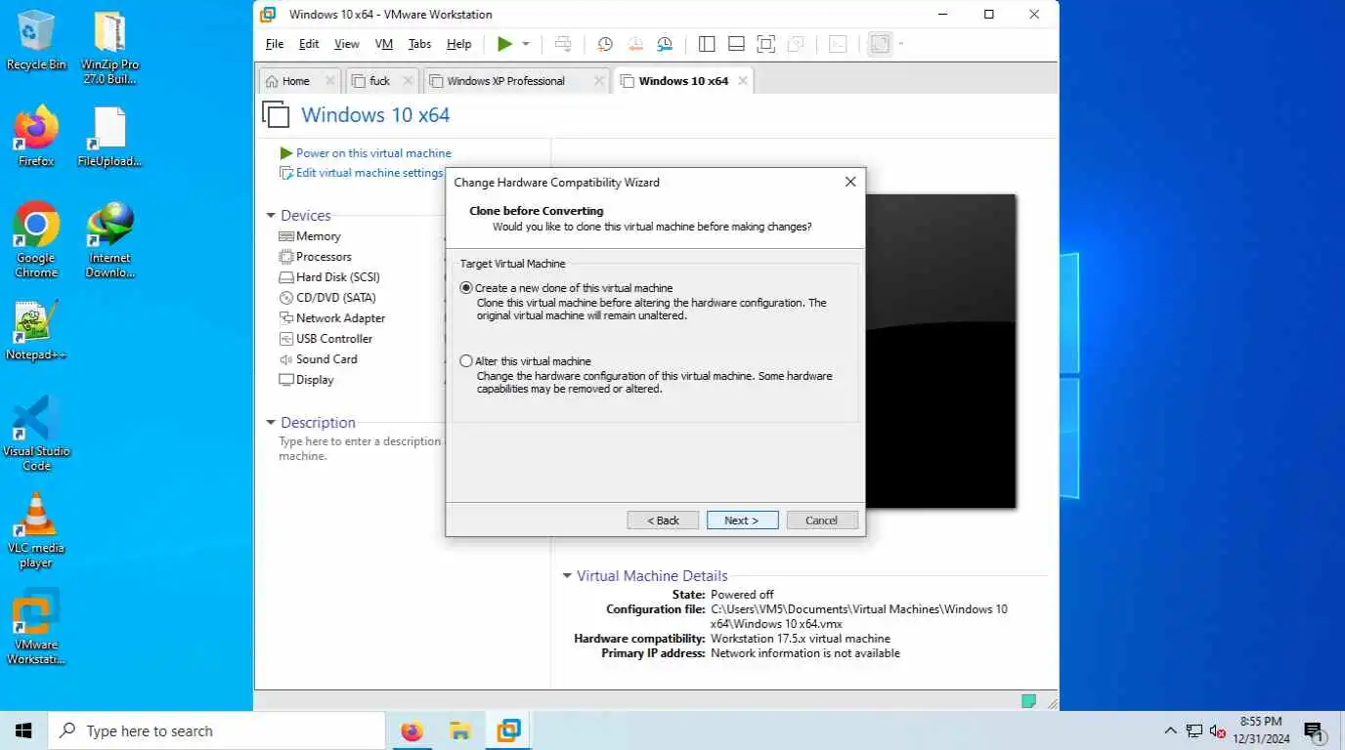Click the stretch guest toolbar icon

881,44
